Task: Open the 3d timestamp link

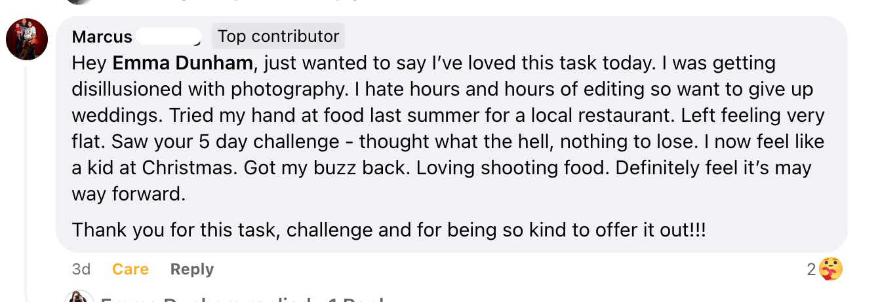Action: [x=81, y=269]
